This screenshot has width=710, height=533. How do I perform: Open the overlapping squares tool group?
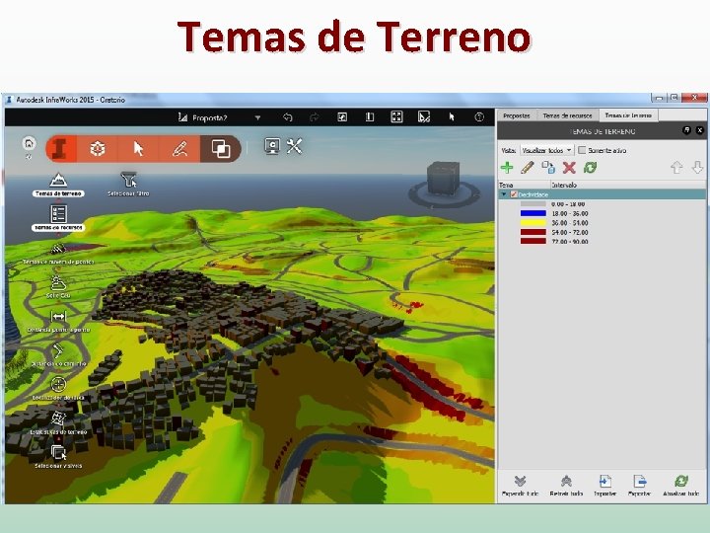221,148
